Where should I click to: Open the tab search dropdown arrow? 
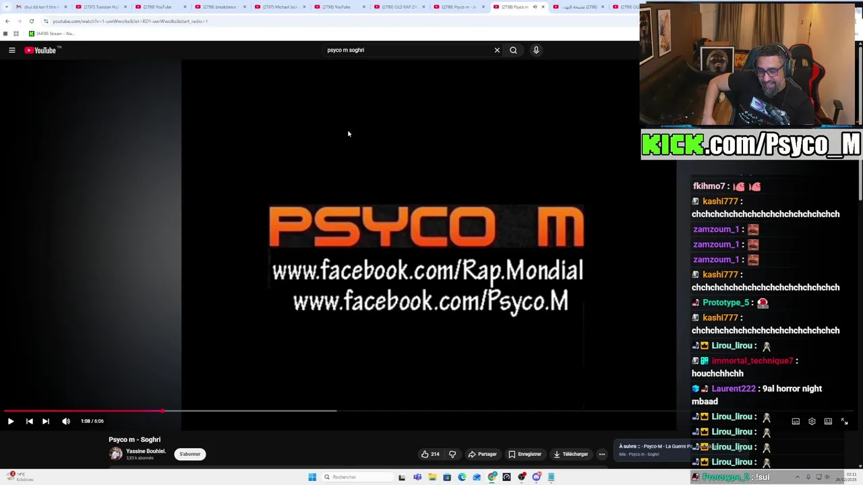click(7, 7)
